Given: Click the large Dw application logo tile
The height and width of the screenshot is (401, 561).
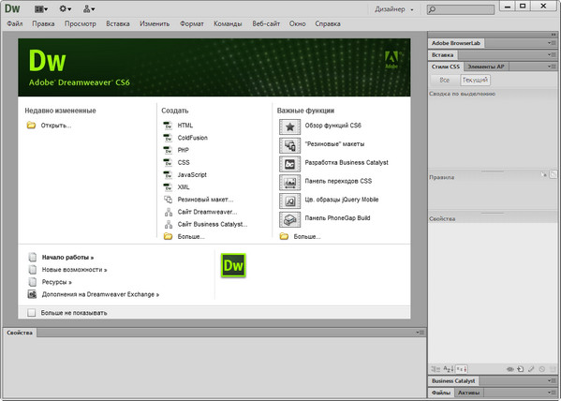Looking at the screenshot, I should [x=233, y=265].
